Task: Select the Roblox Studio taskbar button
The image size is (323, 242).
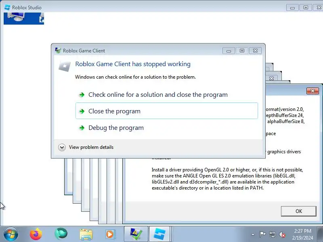Action: [x=159, y=234]
